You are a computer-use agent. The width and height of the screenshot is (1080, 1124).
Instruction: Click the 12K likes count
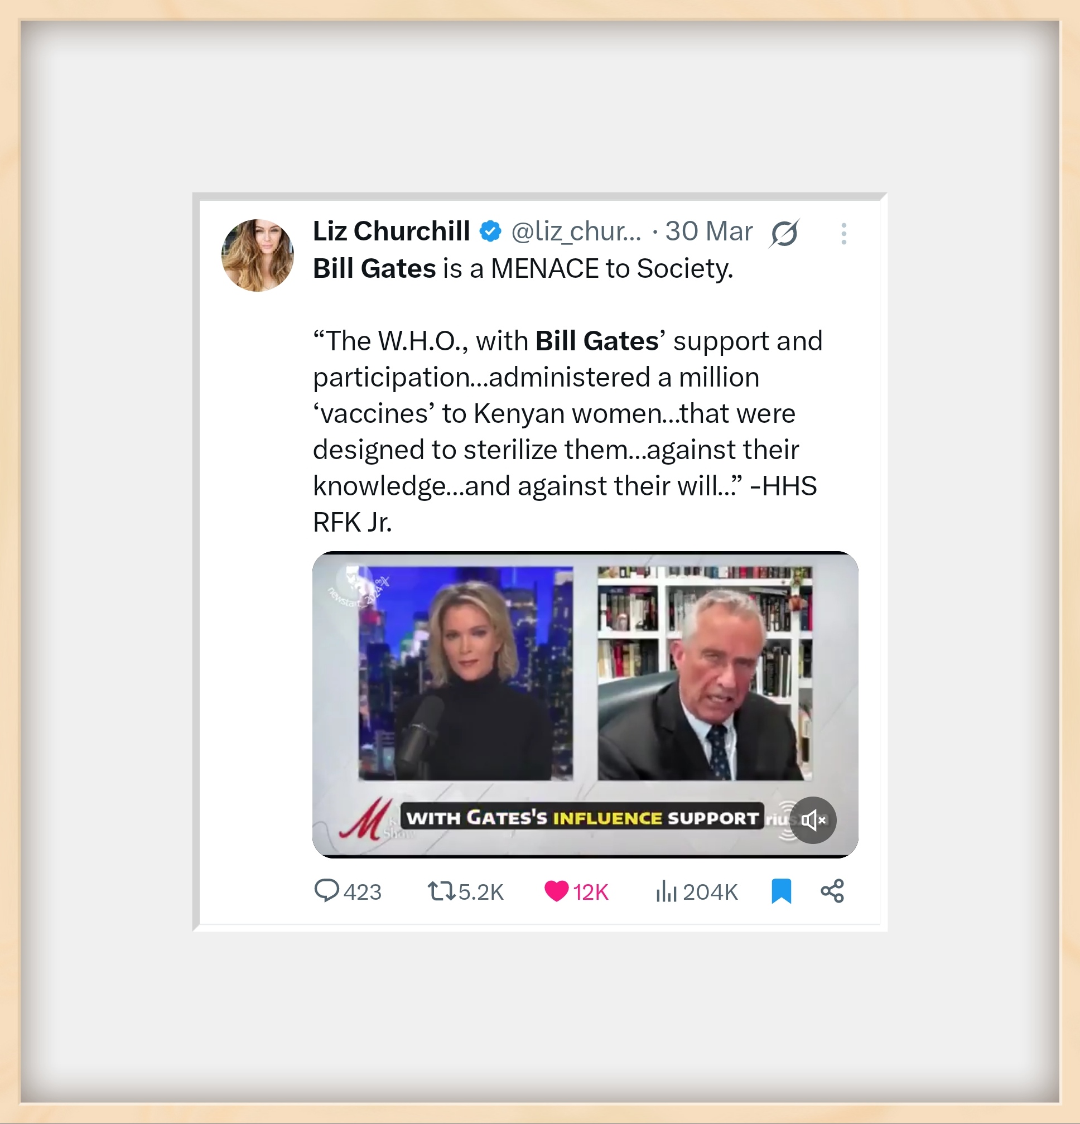(591, 893)
